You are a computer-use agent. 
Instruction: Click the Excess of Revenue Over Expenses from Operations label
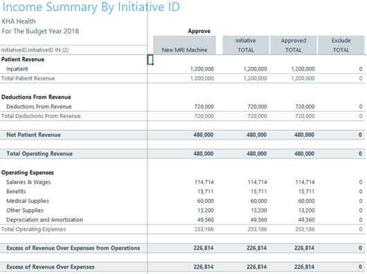tap(73, 248)
